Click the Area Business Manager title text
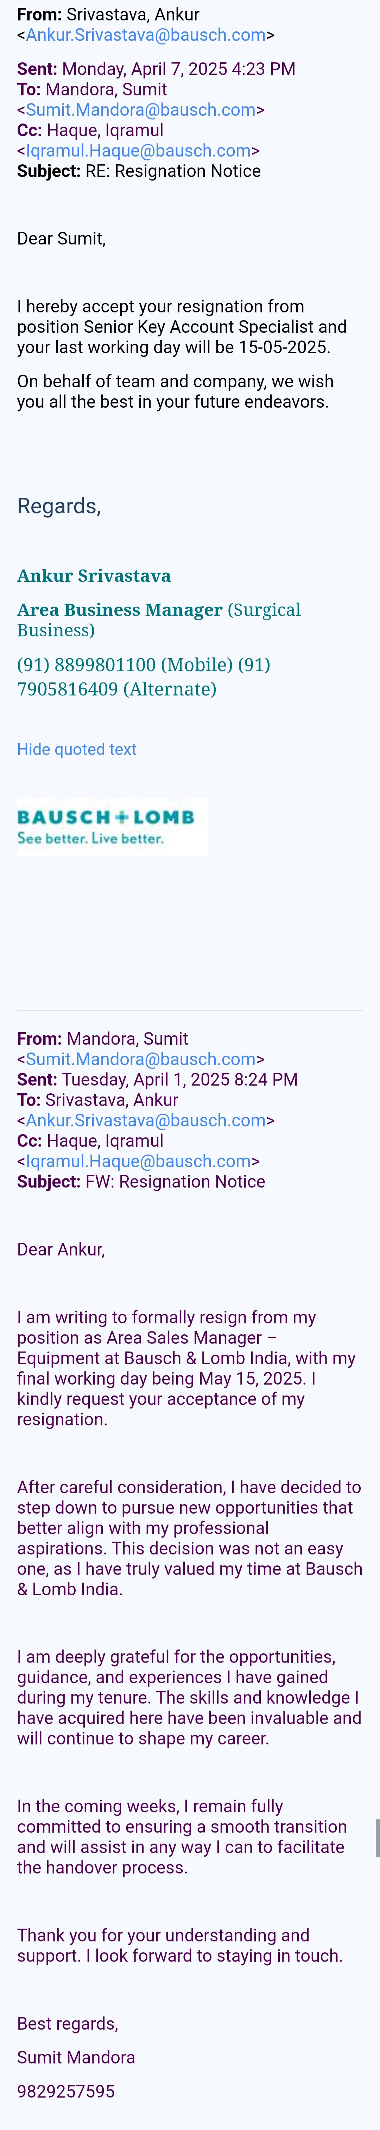This screenshot has height=2130, width=380. point(120,610)
